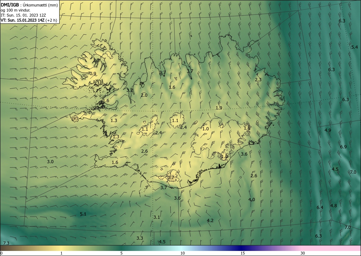361x256 pixels.
Task: Click the 3.0 value over the western sea
Action: pos(50,162)
